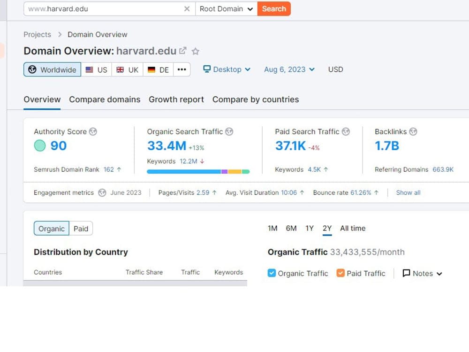
Task: Click green segment of traffic distribution bar
Action: 246,171
